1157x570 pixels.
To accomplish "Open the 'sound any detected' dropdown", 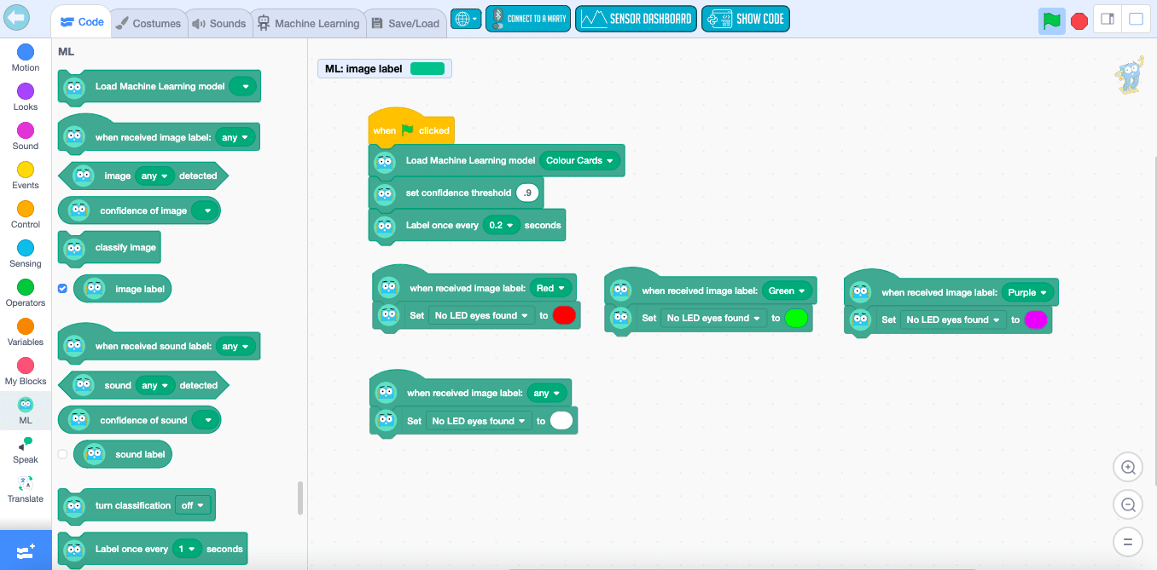I will (x=155, y=386).
